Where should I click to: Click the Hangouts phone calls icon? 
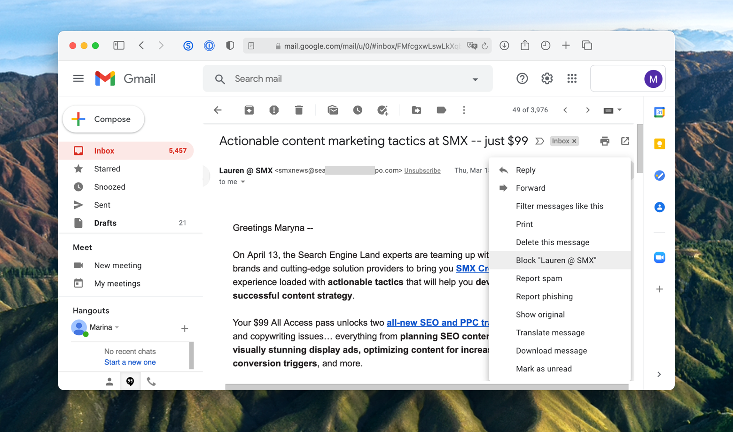tap(151, 381)
